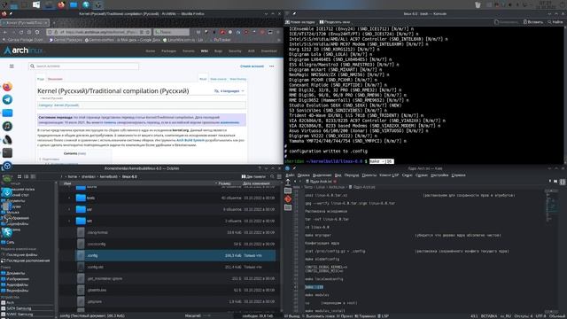Expand the usr folder in Dolphin
The width and height of the screenshot is (567, 319).
pos(69,209)
